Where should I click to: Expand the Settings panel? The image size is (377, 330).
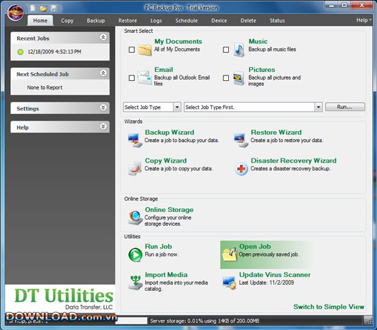103,108
